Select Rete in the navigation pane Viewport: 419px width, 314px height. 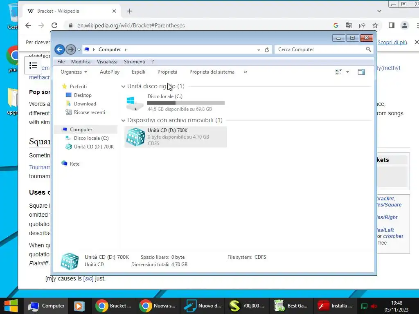(74, 164)
